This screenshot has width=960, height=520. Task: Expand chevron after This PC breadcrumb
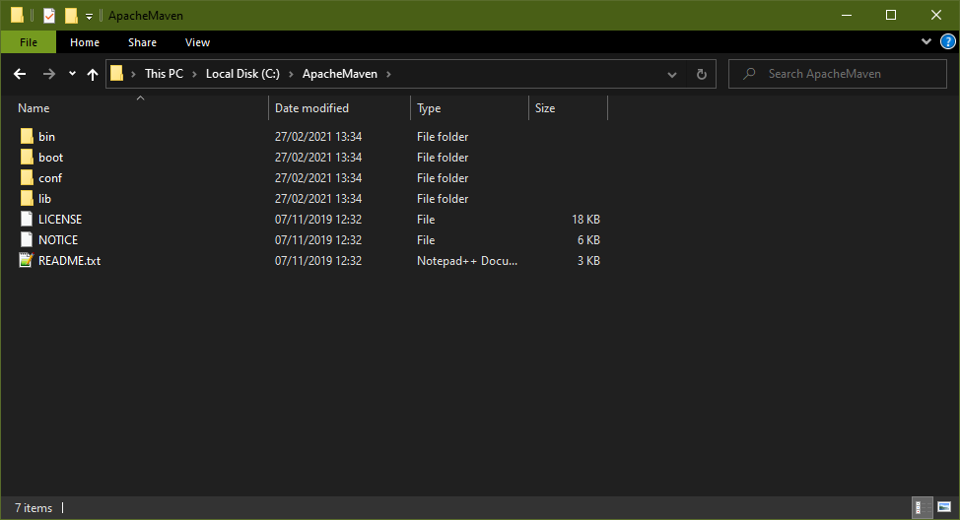point(194,74)
